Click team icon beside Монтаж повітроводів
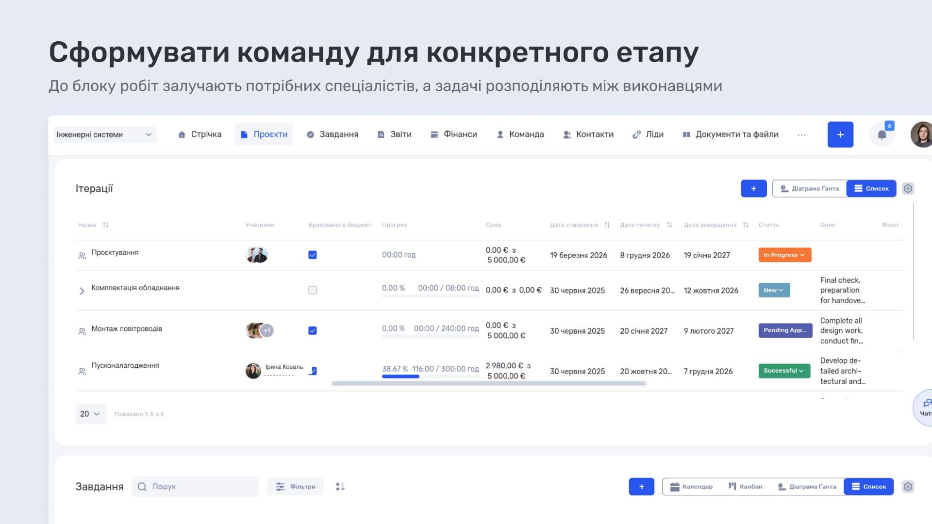The image size is (932, 524). 82,331
